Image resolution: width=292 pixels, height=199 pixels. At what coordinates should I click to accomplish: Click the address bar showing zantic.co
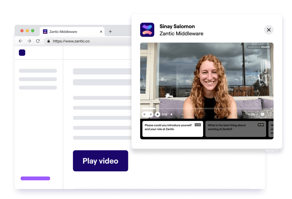pyautogui.click(x=88, y=41)
